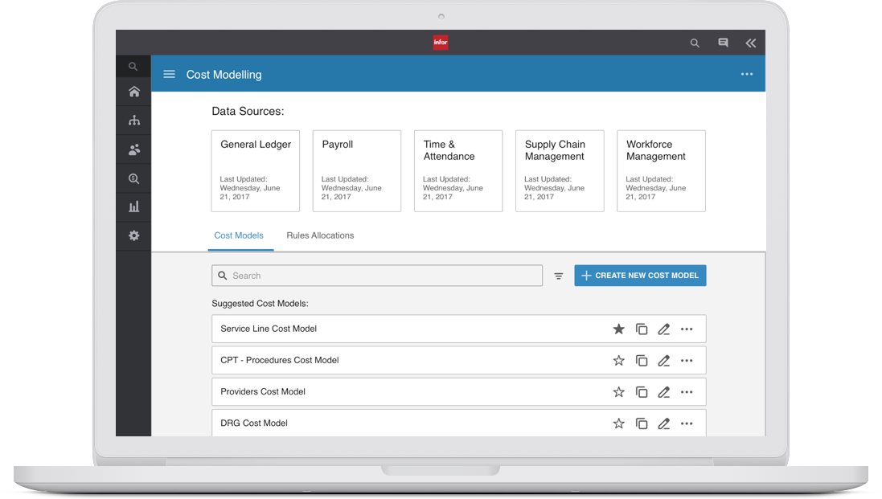Open the organization hierarchy sidebar icon
882x499 pixels.
[134, 121]
